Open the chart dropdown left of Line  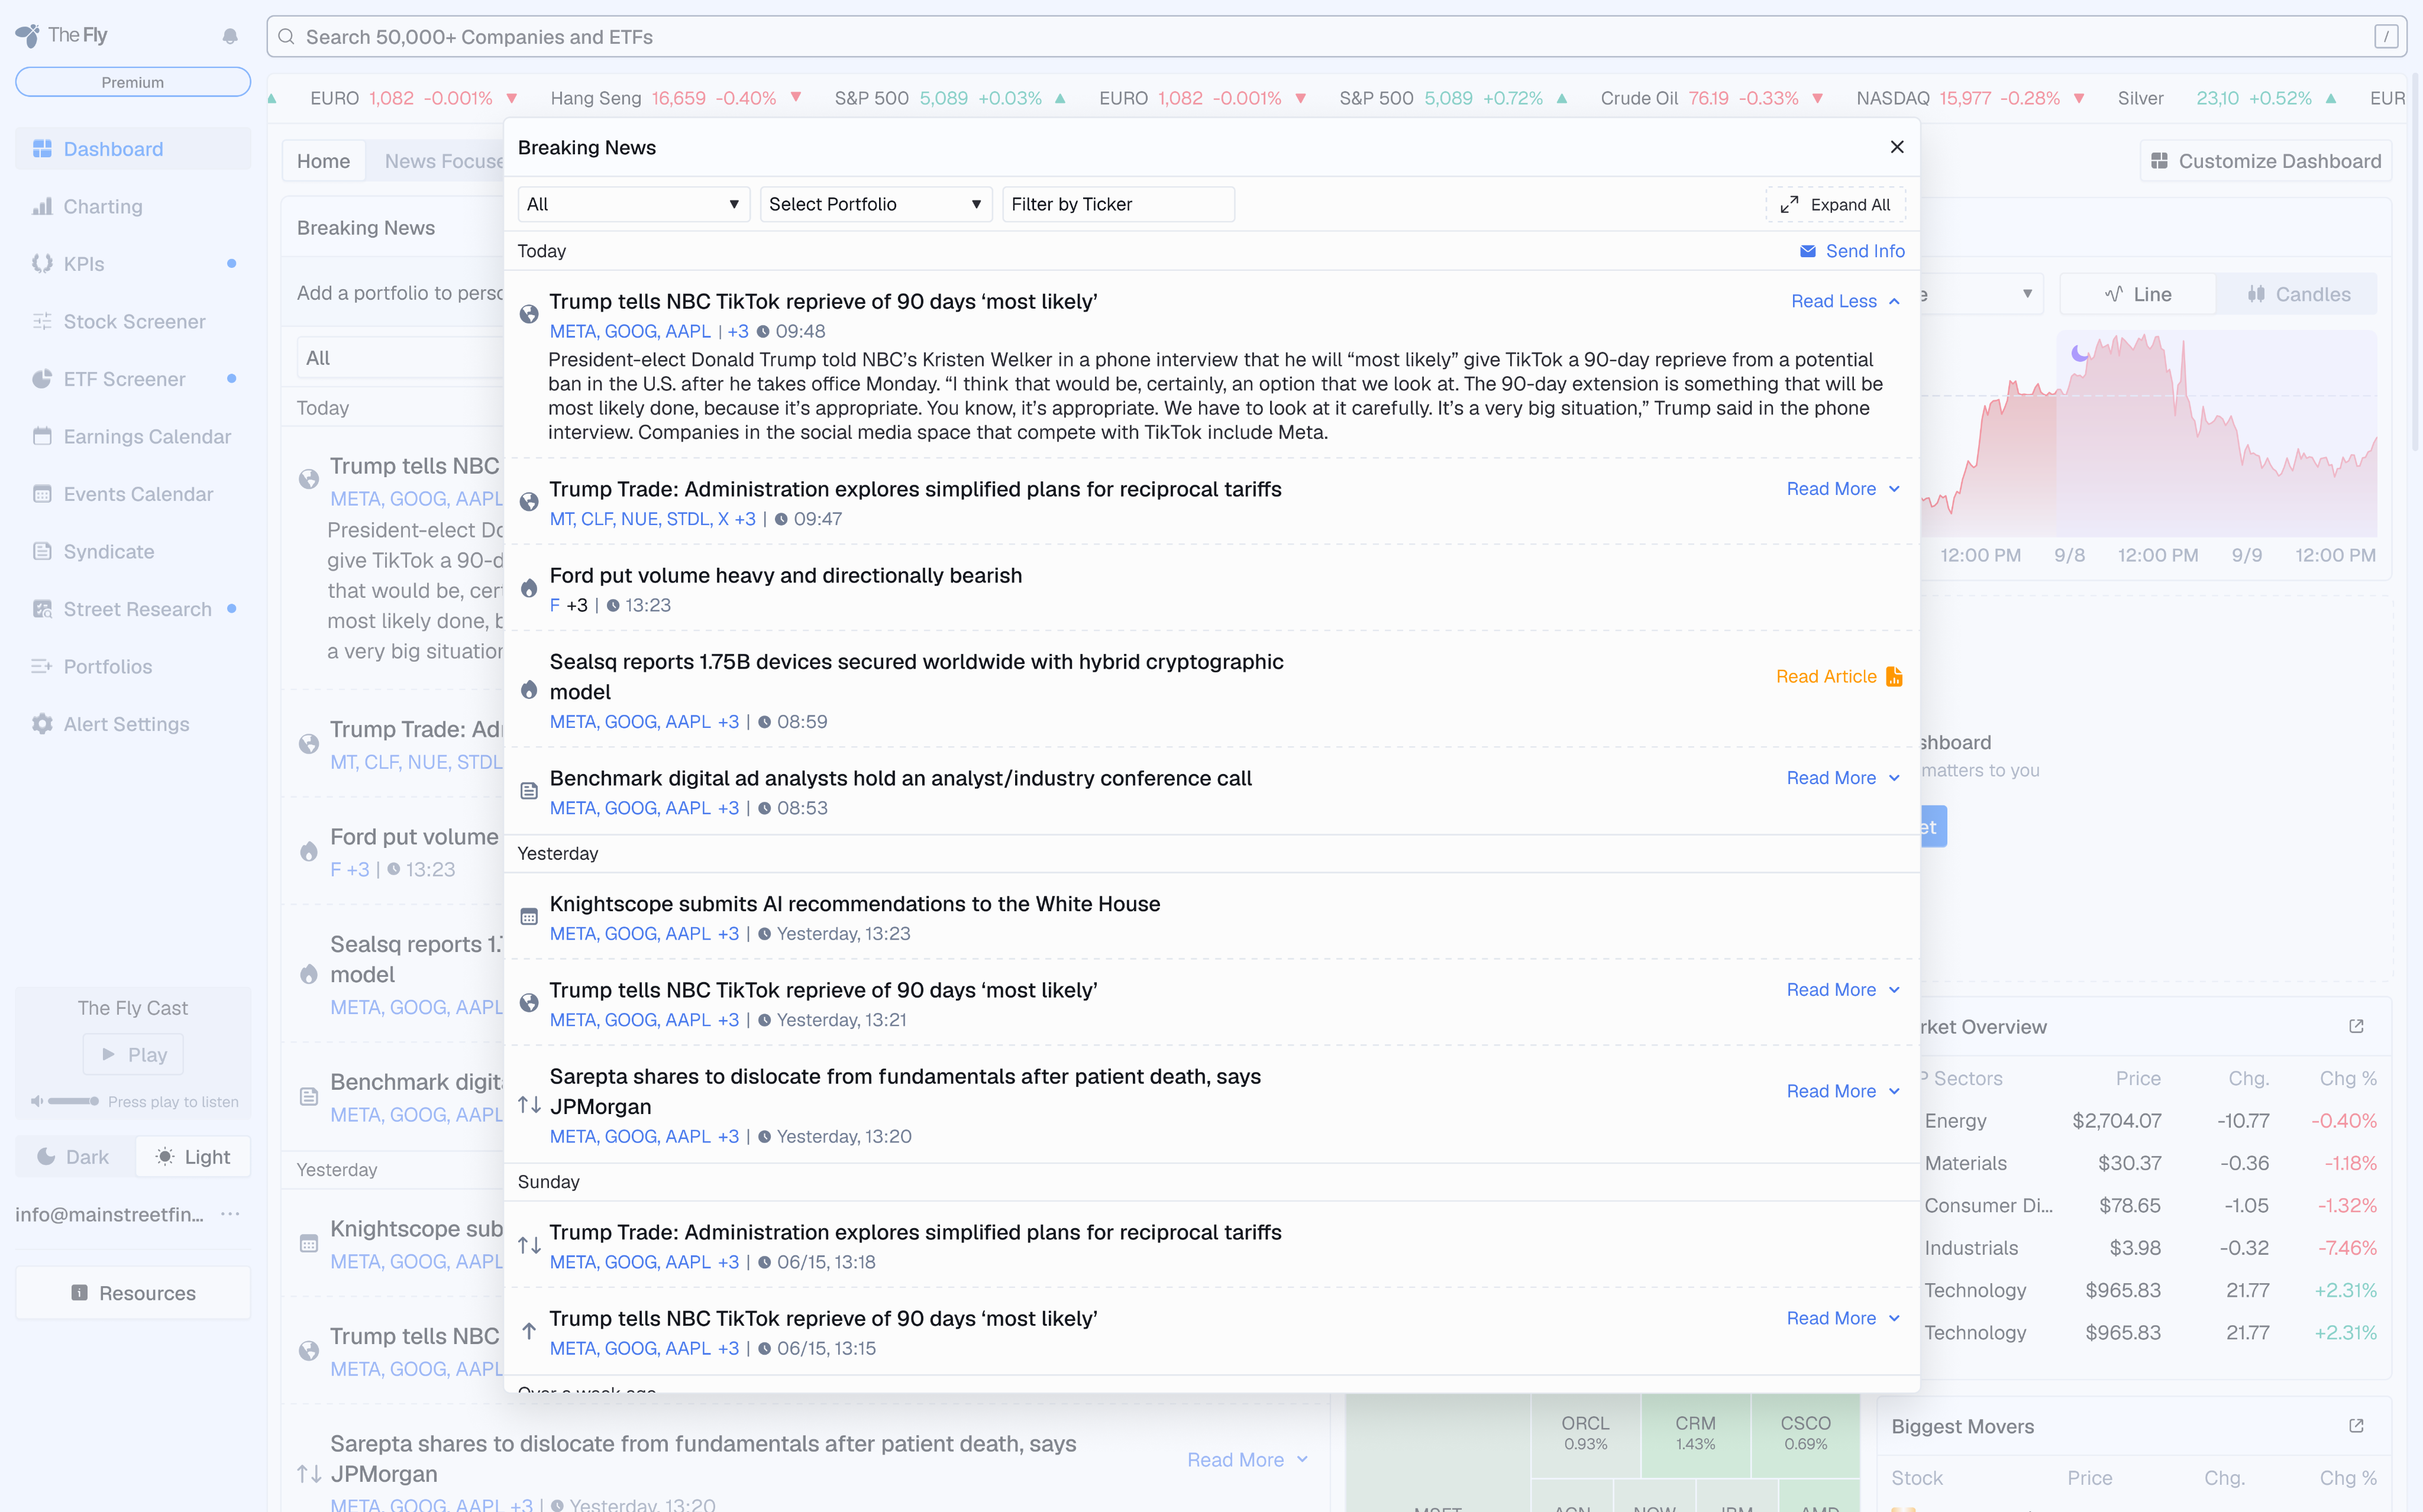[x=1981, y=294]
